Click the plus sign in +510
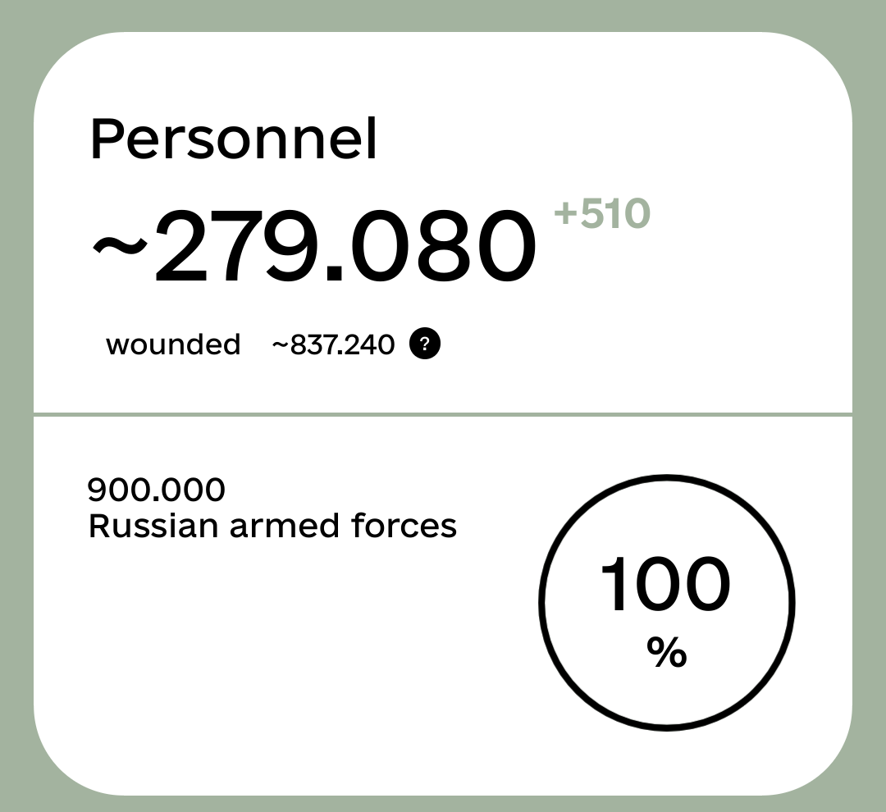This screenshot has width=886, height=812. click(565, 213)
